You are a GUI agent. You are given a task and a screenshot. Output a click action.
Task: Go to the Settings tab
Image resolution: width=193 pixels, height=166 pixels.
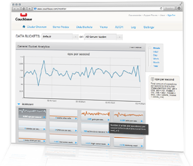click(x=149, y=27)
